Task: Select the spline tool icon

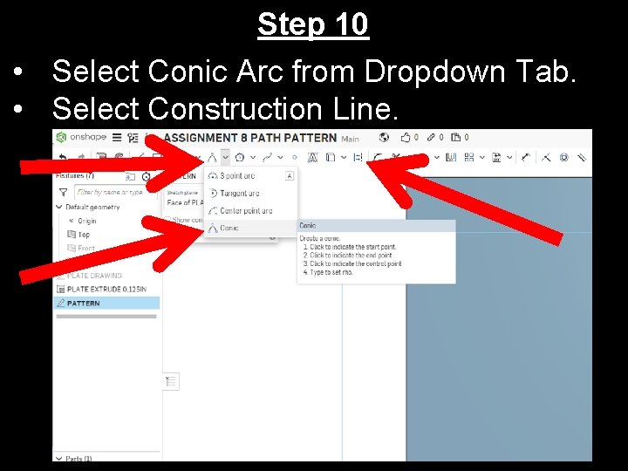Action: pyautogui.click(x=267, y=157)
